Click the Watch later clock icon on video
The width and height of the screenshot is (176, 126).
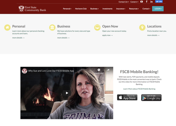[x=99, y=70]
